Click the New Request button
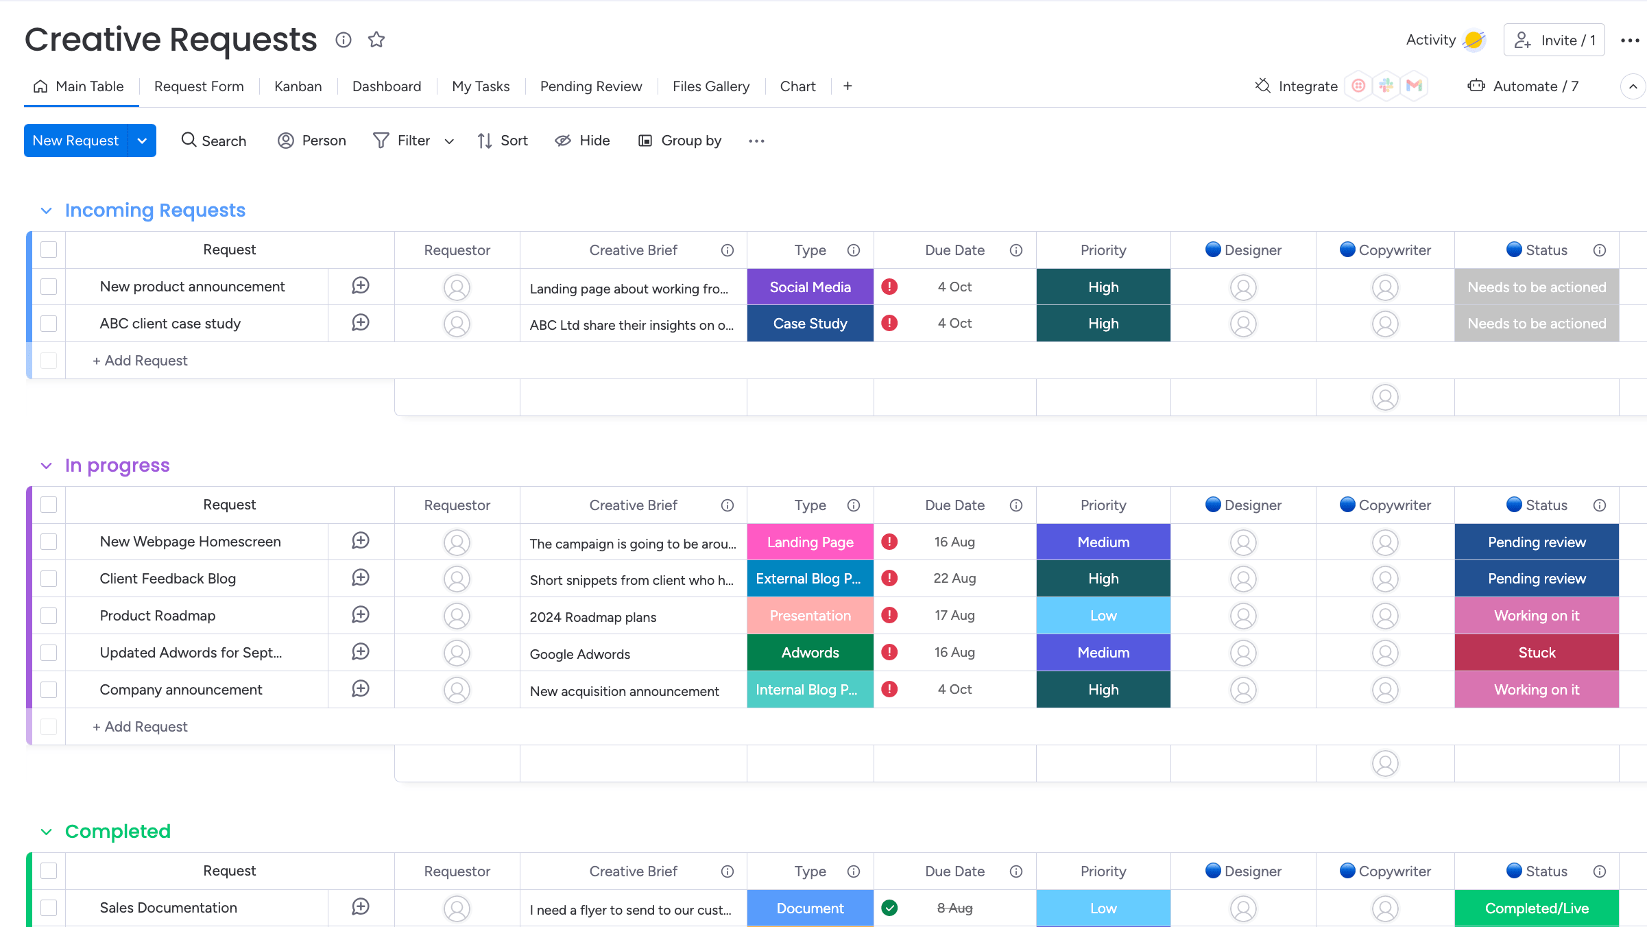This screenshot has width=1647, height=927. (x=75, y=141)
